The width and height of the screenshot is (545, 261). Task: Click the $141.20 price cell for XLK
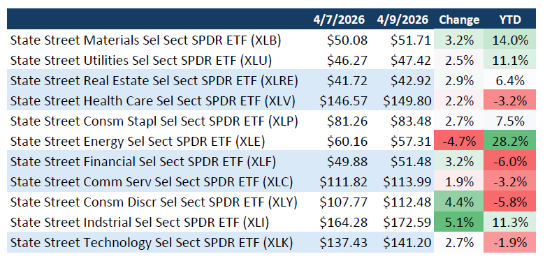click(x=407, y=243)
